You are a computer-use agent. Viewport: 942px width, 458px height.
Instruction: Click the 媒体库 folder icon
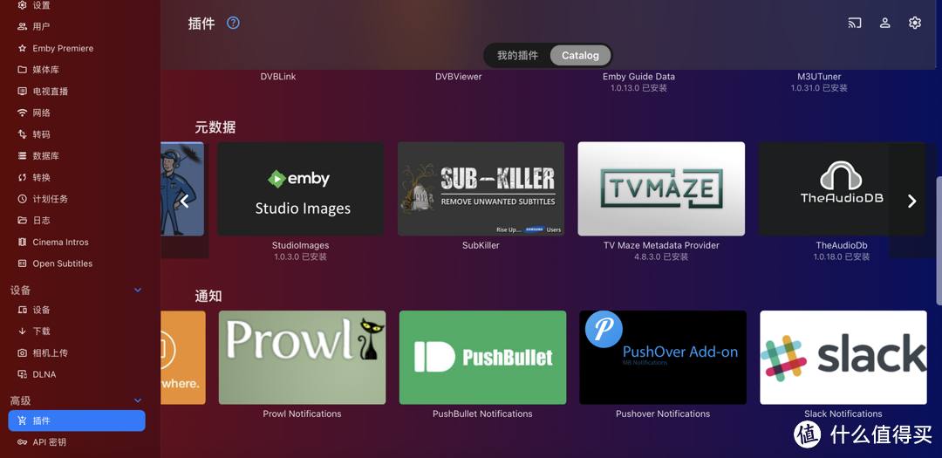tap(22, 70)
